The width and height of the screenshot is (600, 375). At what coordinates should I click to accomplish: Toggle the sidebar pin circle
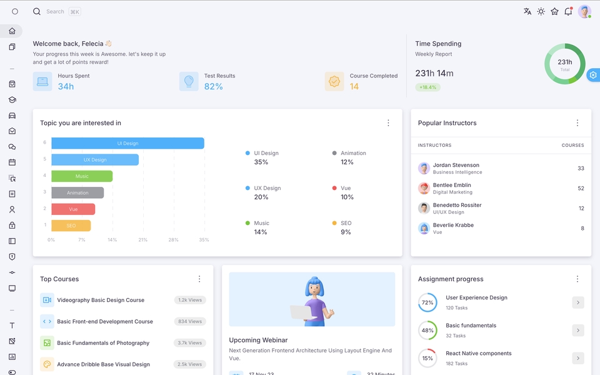point(15,11)
